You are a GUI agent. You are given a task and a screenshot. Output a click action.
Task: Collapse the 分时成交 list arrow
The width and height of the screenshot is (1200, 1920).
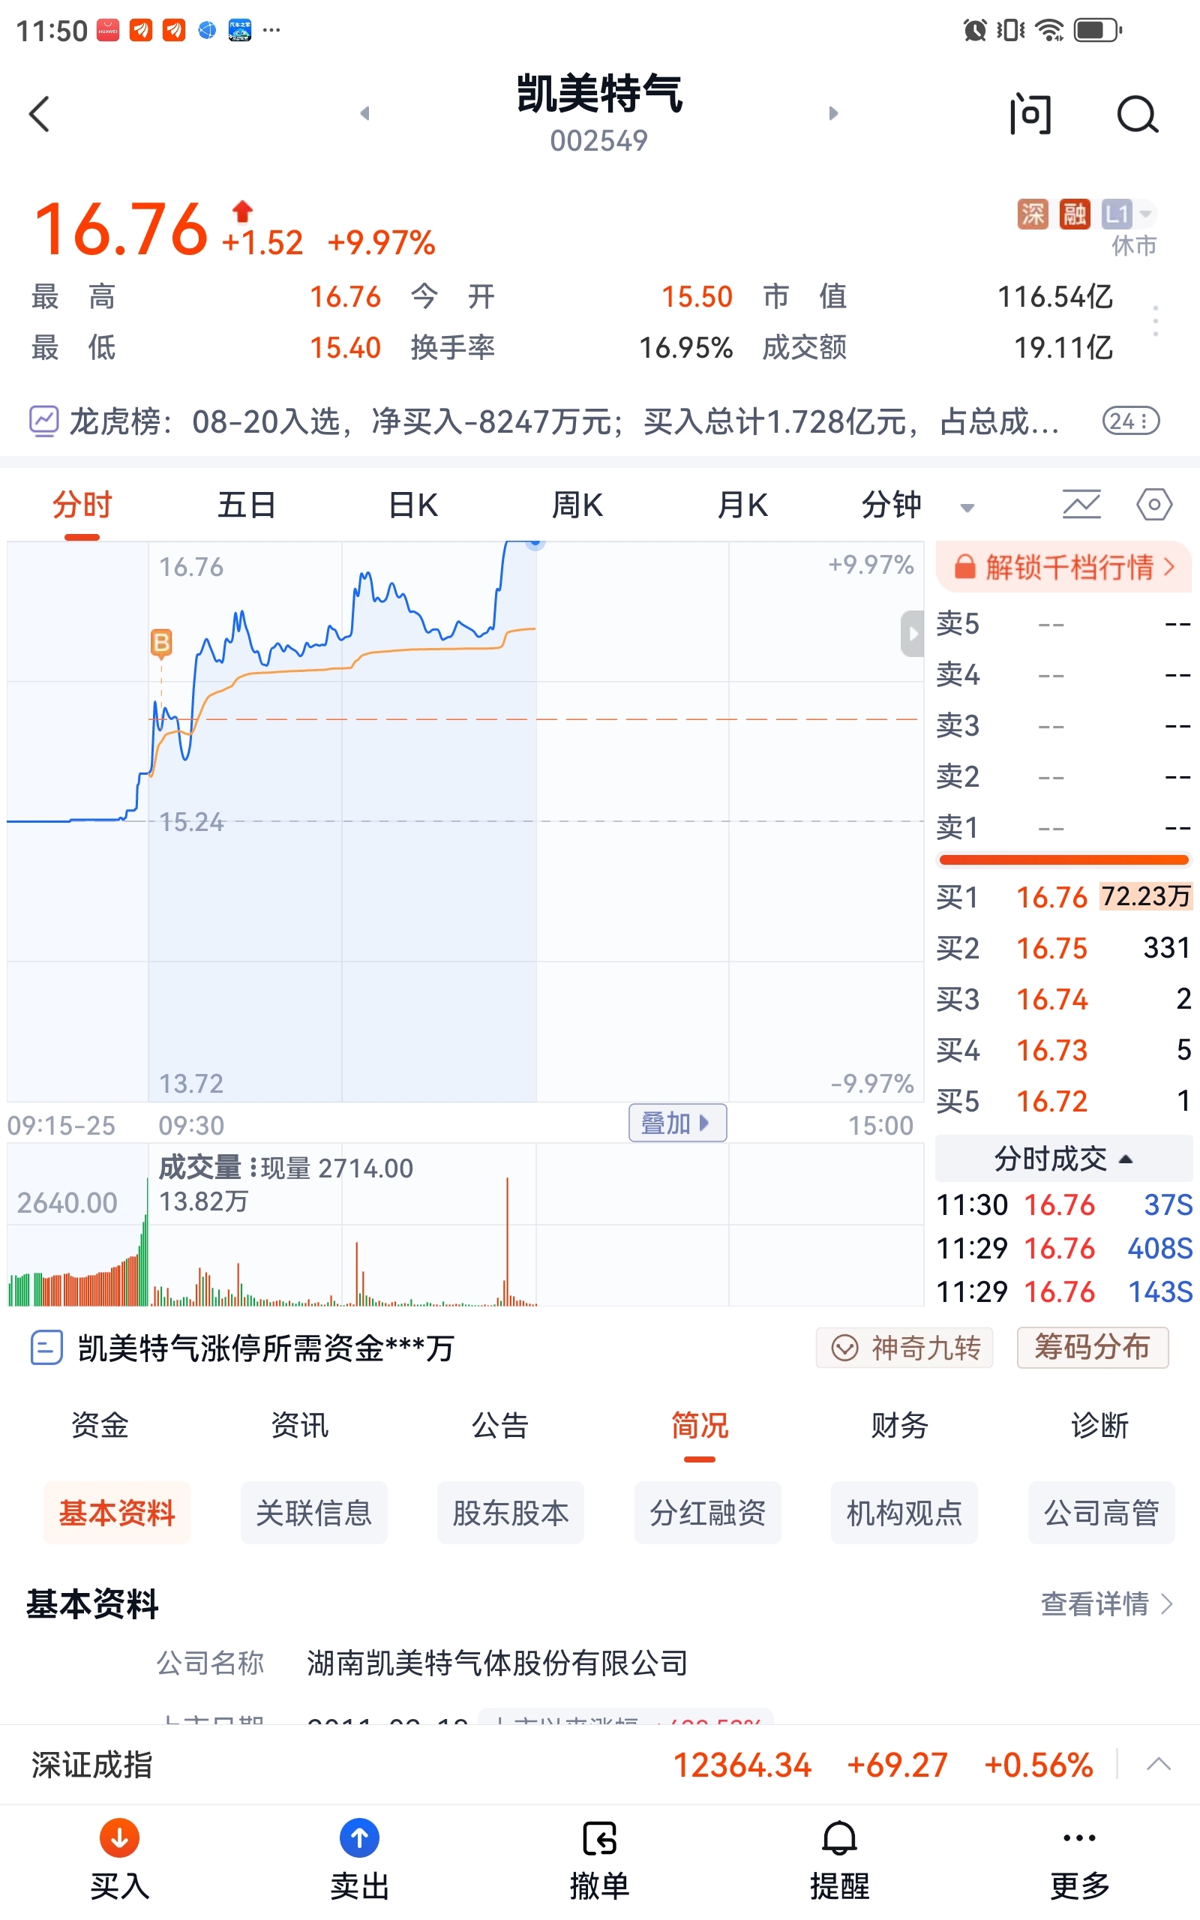click(x=1126, y=1159)
